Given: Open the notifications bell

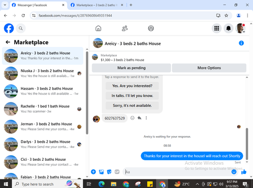Looking at the screenshot, I should [228, 28].
